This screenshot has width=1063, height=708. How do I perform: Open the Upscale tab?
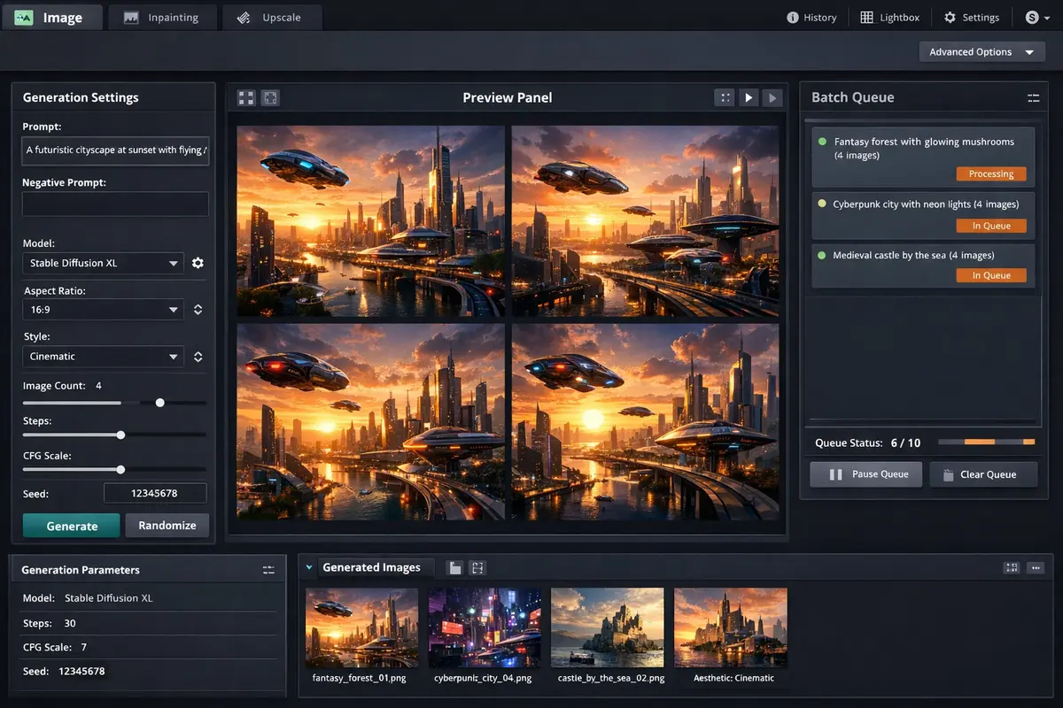pyautogui.click(x=271, y=18)
